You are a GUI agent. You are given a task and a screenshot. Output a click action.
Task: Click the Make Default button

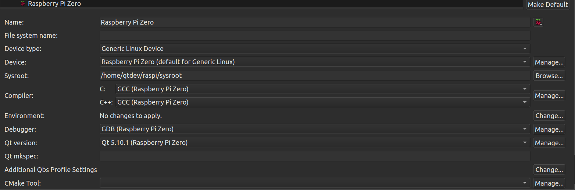[548, 5]
